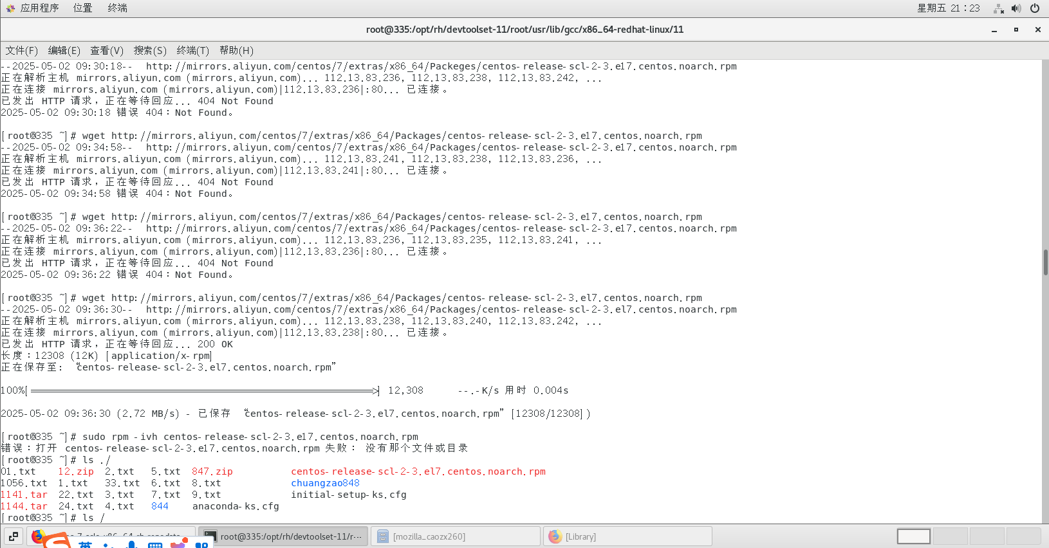Open the 查看(V) menu
The image size is (1049, 548).
(x=106, y=51)
